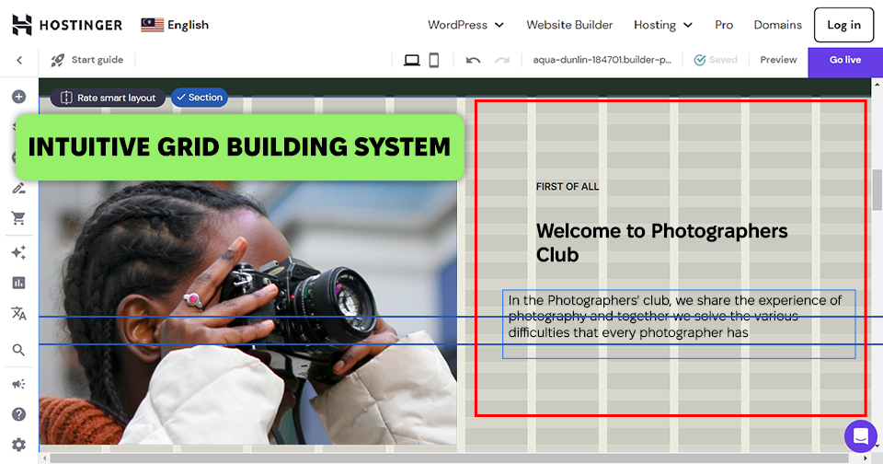The height and width of the screenshot is (464, 883).
Task: Click the Section label chip
Action: click(x=200, y=97)
